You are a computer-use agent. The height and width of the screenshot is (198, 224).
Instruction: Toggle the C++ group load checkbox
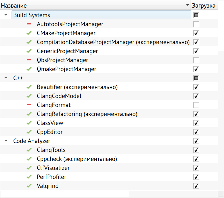[196, 78]
